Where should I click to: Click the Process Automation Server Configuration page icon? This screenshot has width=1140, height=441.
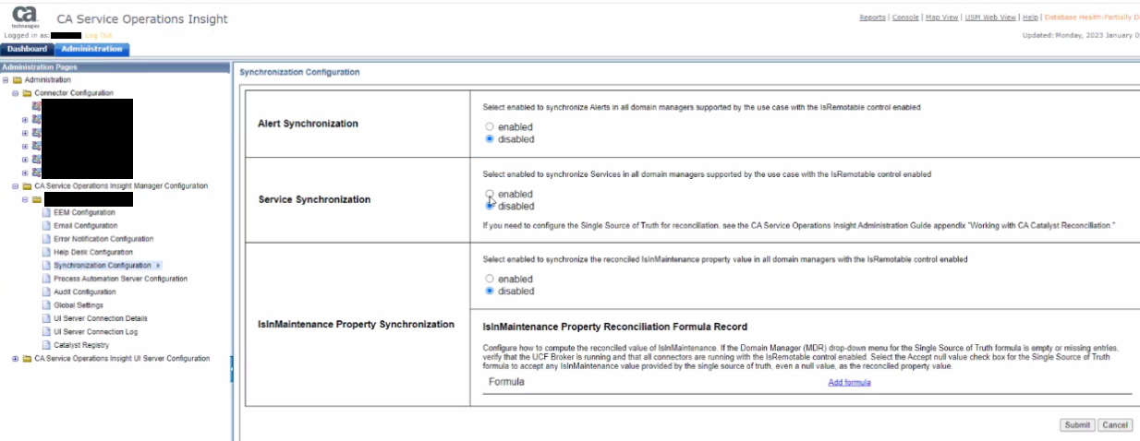point(46,279)
